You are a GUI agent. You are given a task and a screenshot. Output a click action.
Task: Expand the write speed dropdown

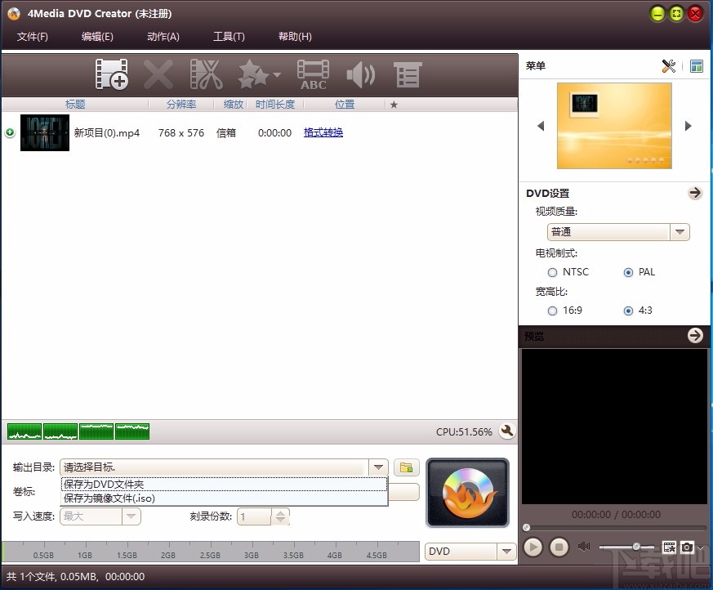131,516
